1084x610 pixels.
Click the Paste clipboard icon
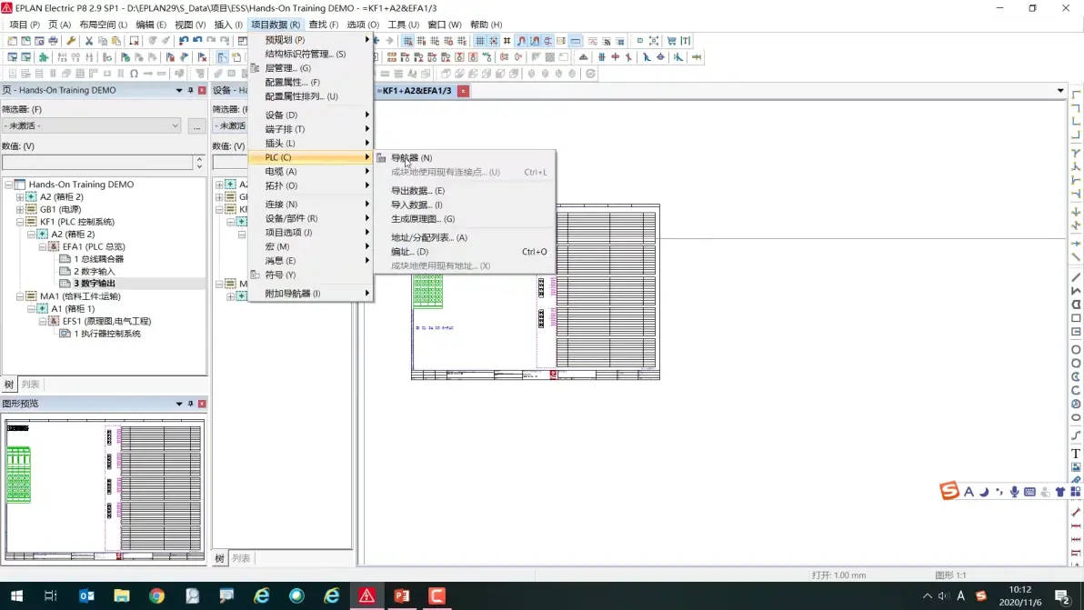116,41
